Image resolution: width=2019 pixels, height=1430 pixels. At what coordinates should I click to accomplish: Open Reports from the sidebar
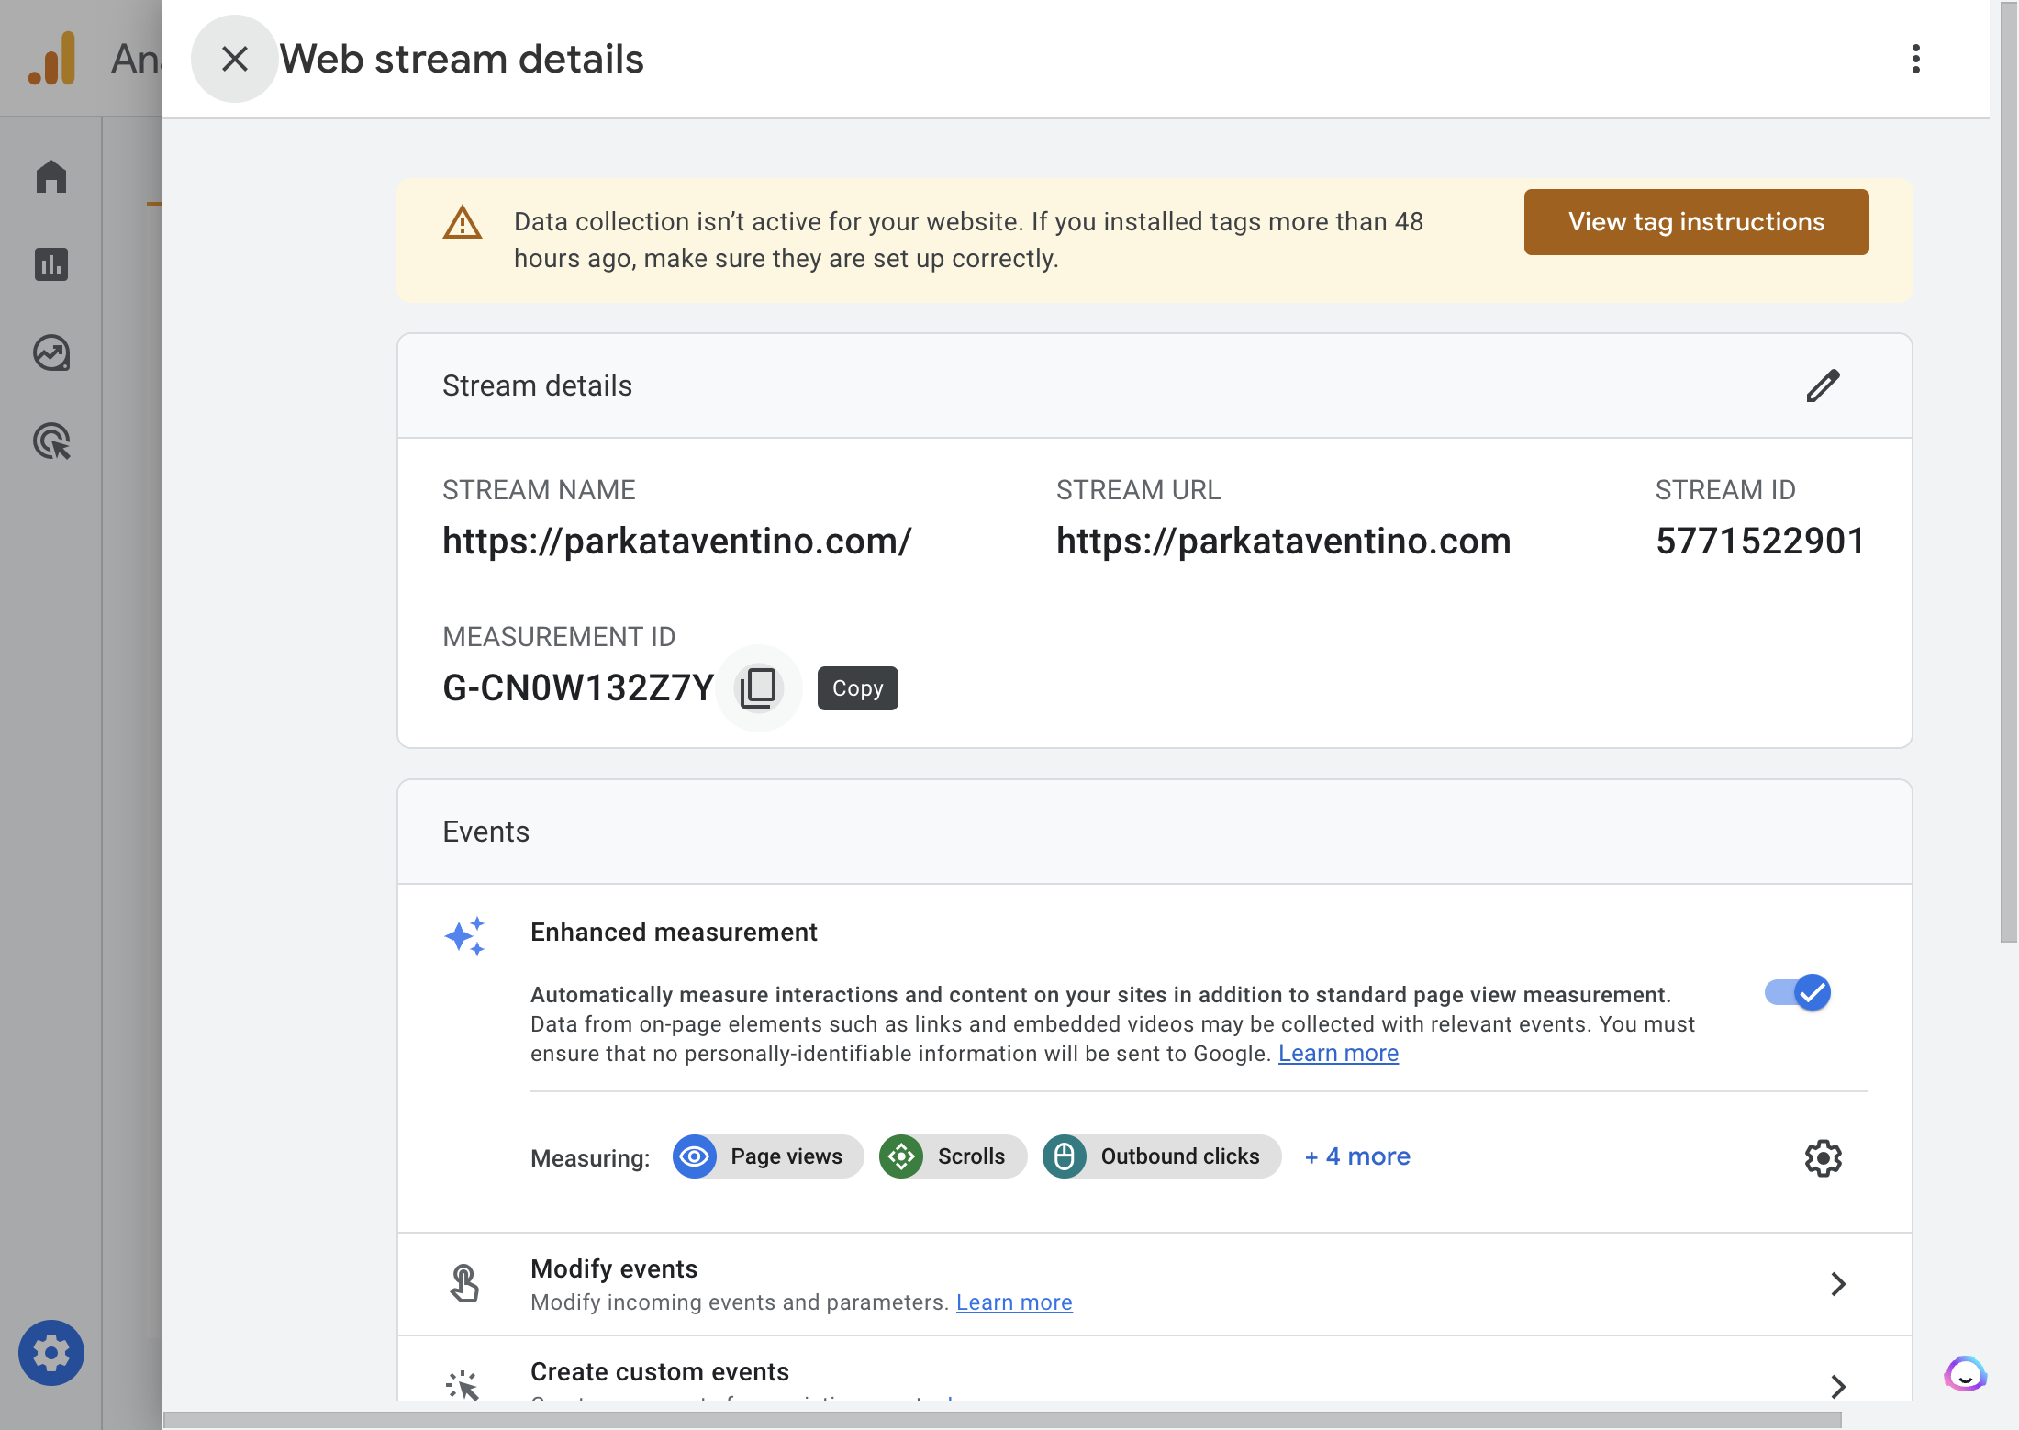click(x=51, y=264)
